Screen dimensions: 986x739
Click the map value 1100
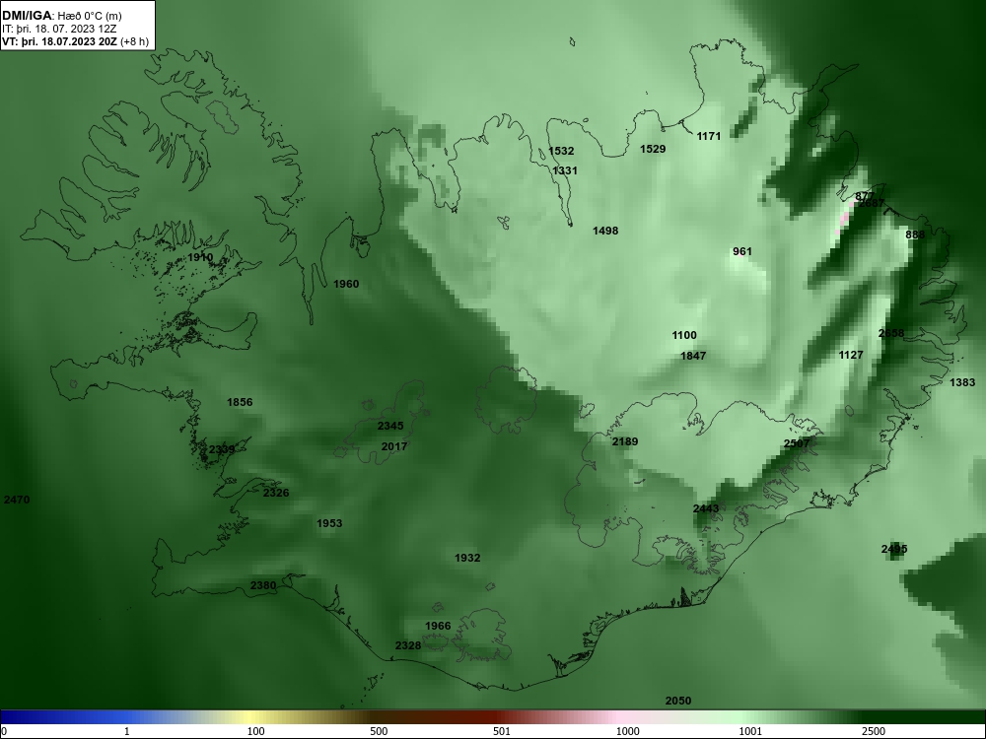pyautogui.click(x=684, y=335)
